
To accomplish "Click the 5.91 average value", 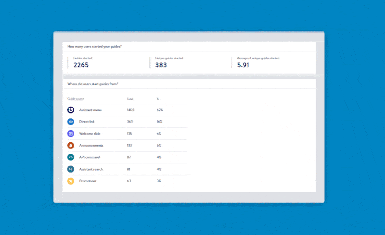I will pos(243,65).
